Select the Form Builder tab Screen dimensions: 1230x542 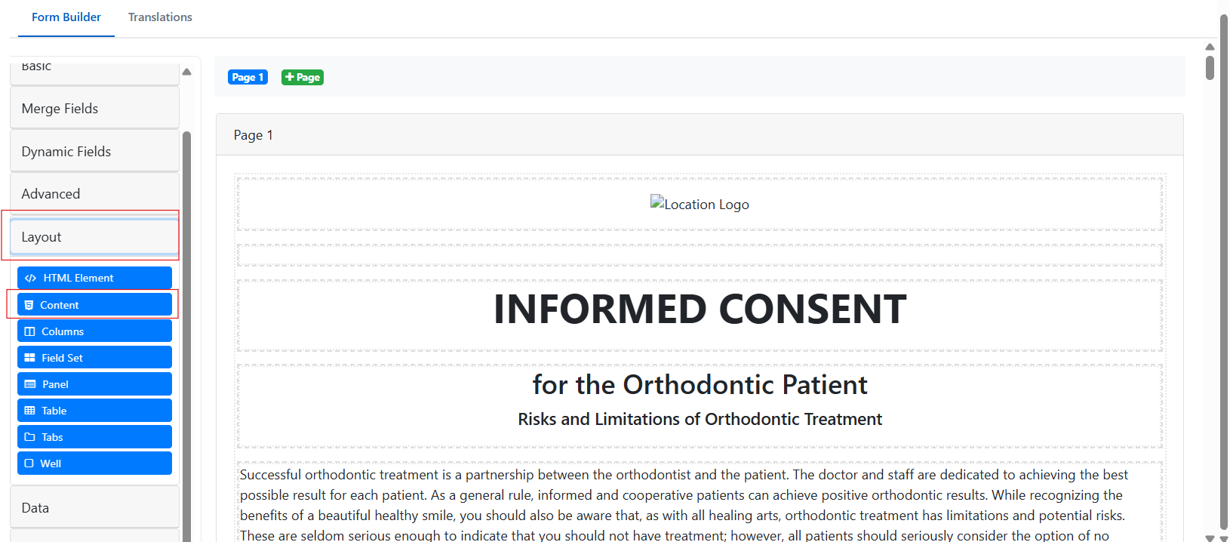tap(66, 17)
